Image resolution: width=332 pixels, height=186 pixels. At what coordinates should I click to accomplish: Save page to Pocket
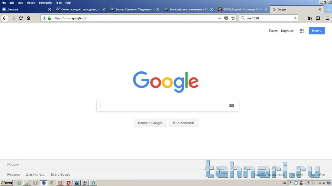click(x=226, y=18)
